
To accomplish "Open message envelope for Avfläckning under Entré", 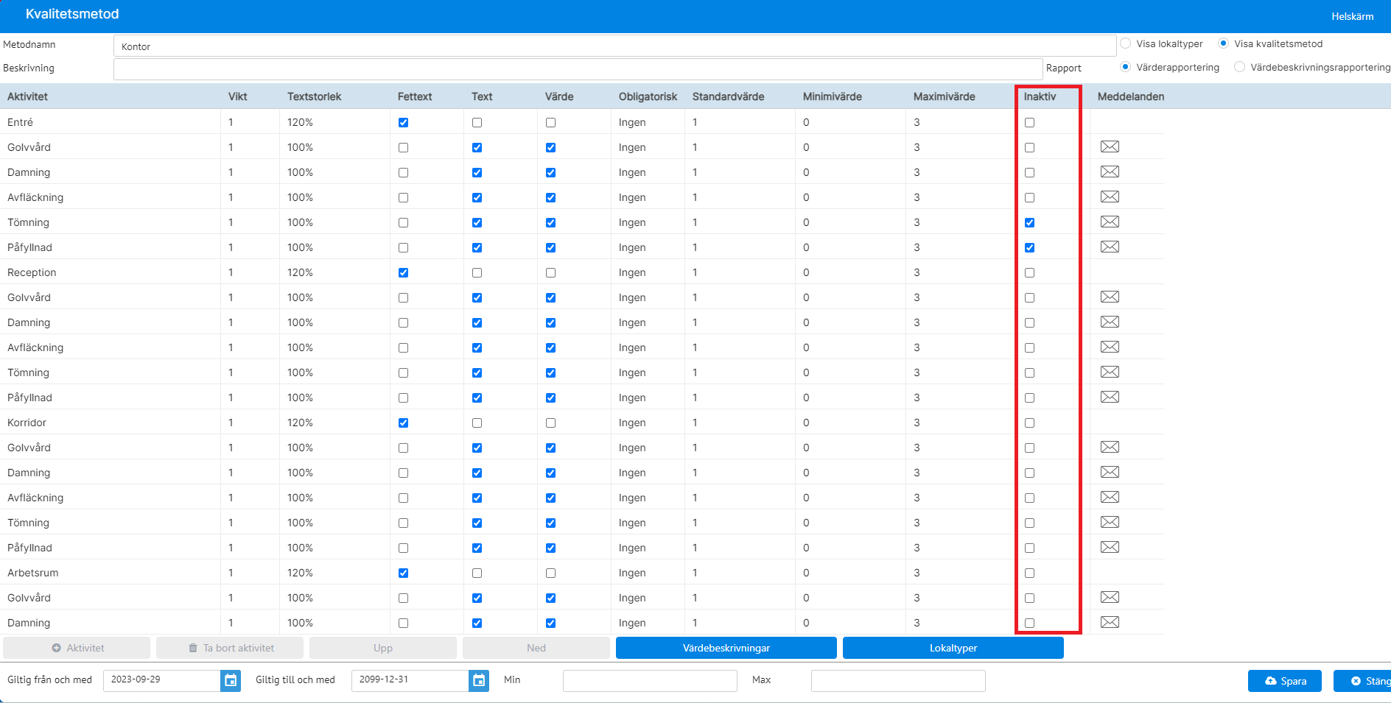I will tap(1110, 197).
